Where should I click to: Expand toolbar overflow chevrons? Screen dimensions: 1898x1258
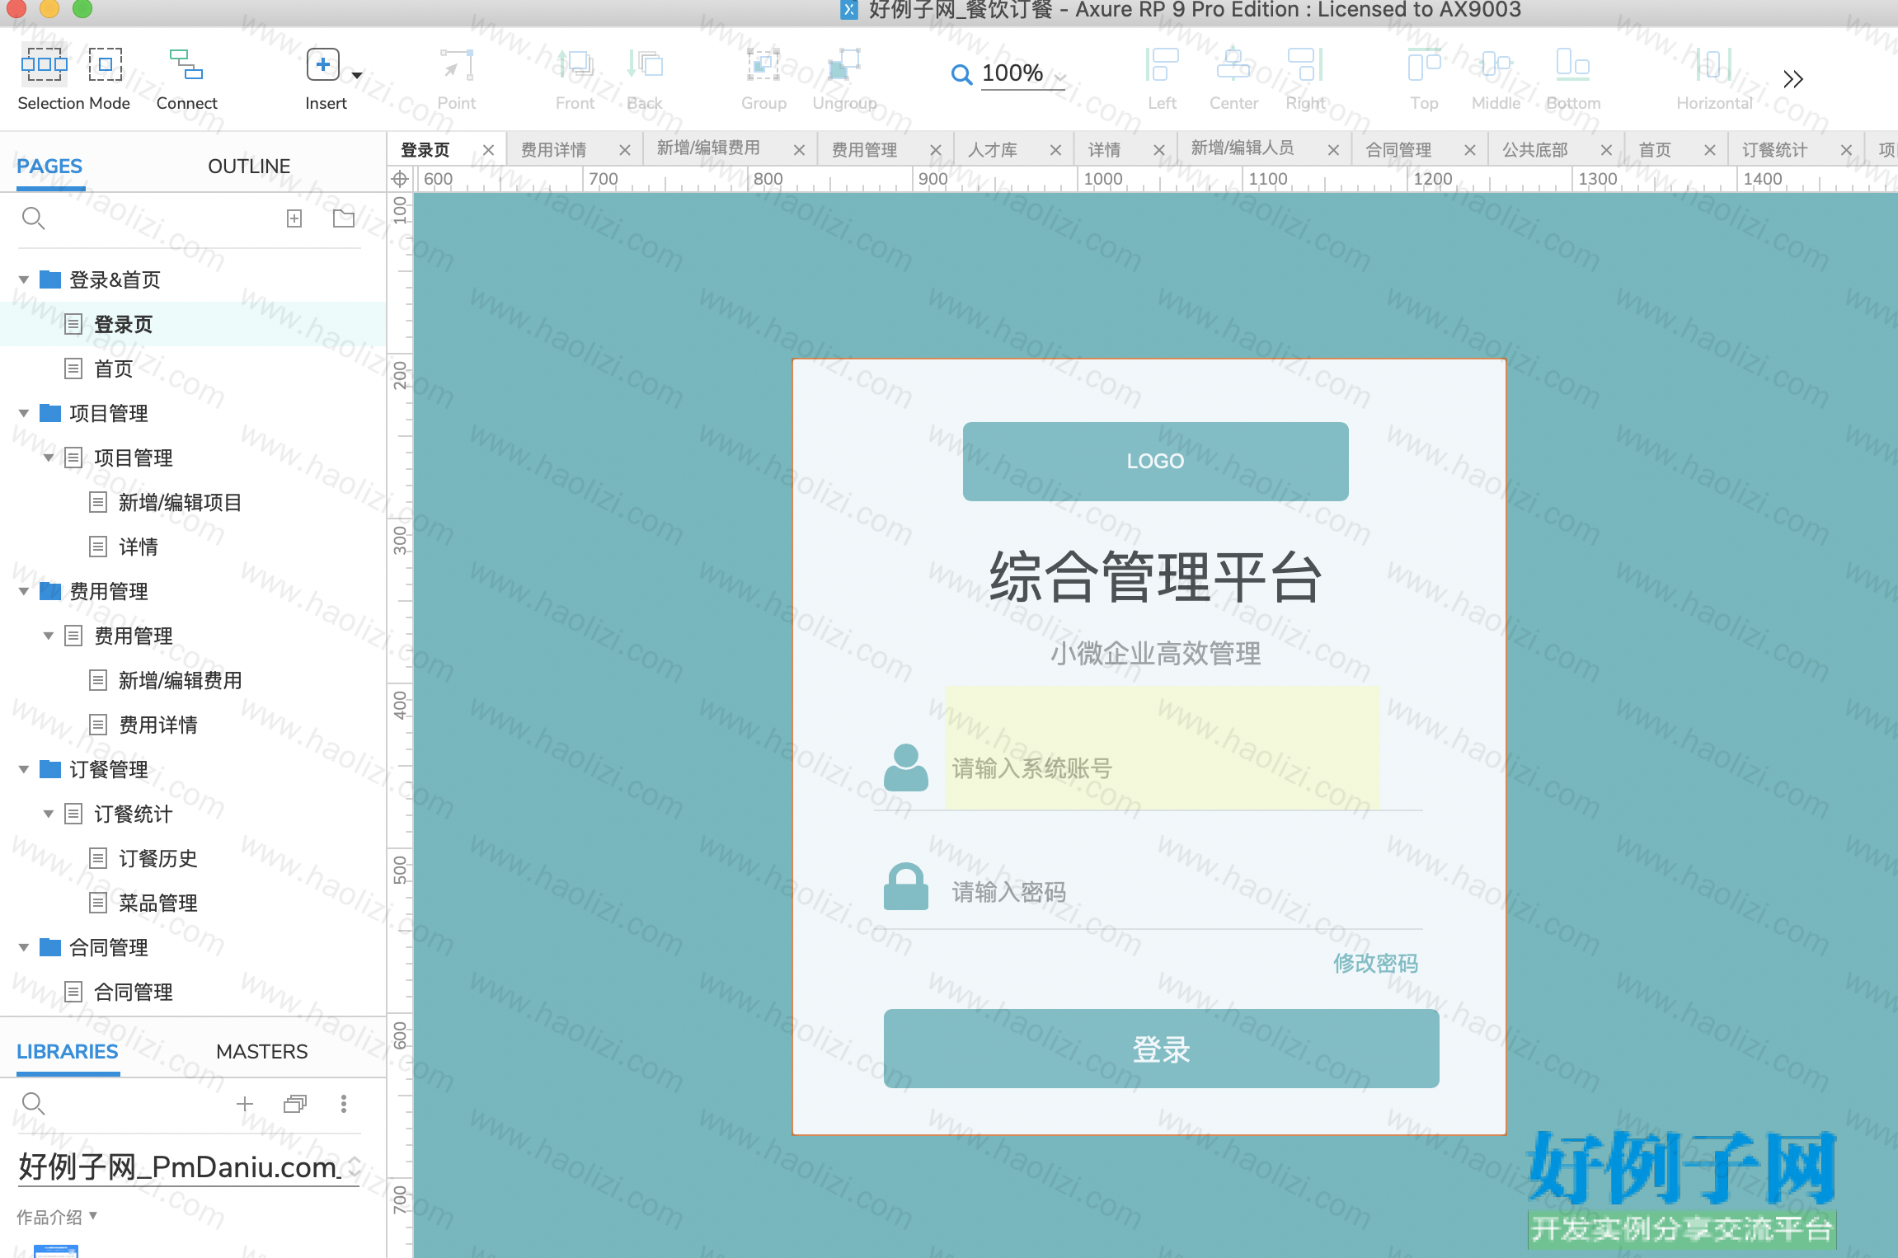click(x=1792, y=79)
